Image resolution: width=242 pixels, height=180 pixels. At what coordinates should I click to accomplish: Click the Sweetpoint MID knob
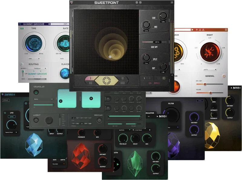pos(146,25)
